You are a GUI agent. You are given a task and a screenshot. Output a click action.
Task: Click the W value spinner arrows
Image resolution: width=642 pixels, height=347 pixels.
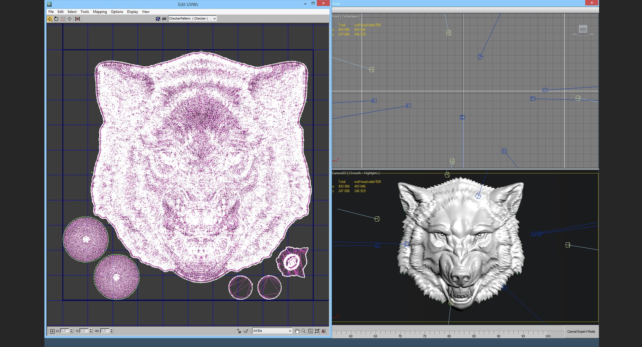[111, 331]
